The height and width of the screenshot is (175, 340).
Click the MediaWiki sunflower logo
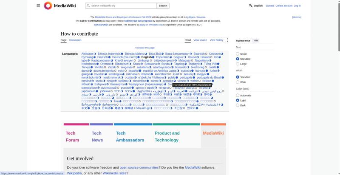coord(48,6)
